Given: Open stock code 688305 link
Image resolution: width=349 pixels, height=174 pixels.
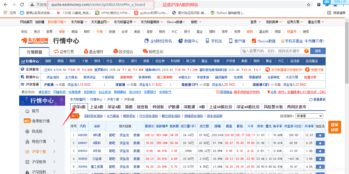Looking at the screenshot, I should 83,135.
